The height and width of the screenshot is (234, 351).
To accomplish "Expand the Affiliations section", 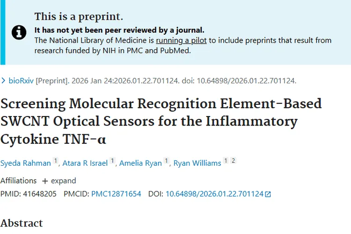I will click(63, 181).
